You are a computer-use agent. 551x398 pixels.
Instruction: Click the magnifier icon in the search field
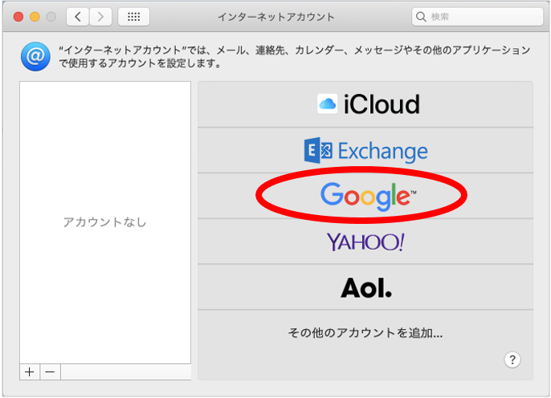pyautogui.click(x=421, y=17)
